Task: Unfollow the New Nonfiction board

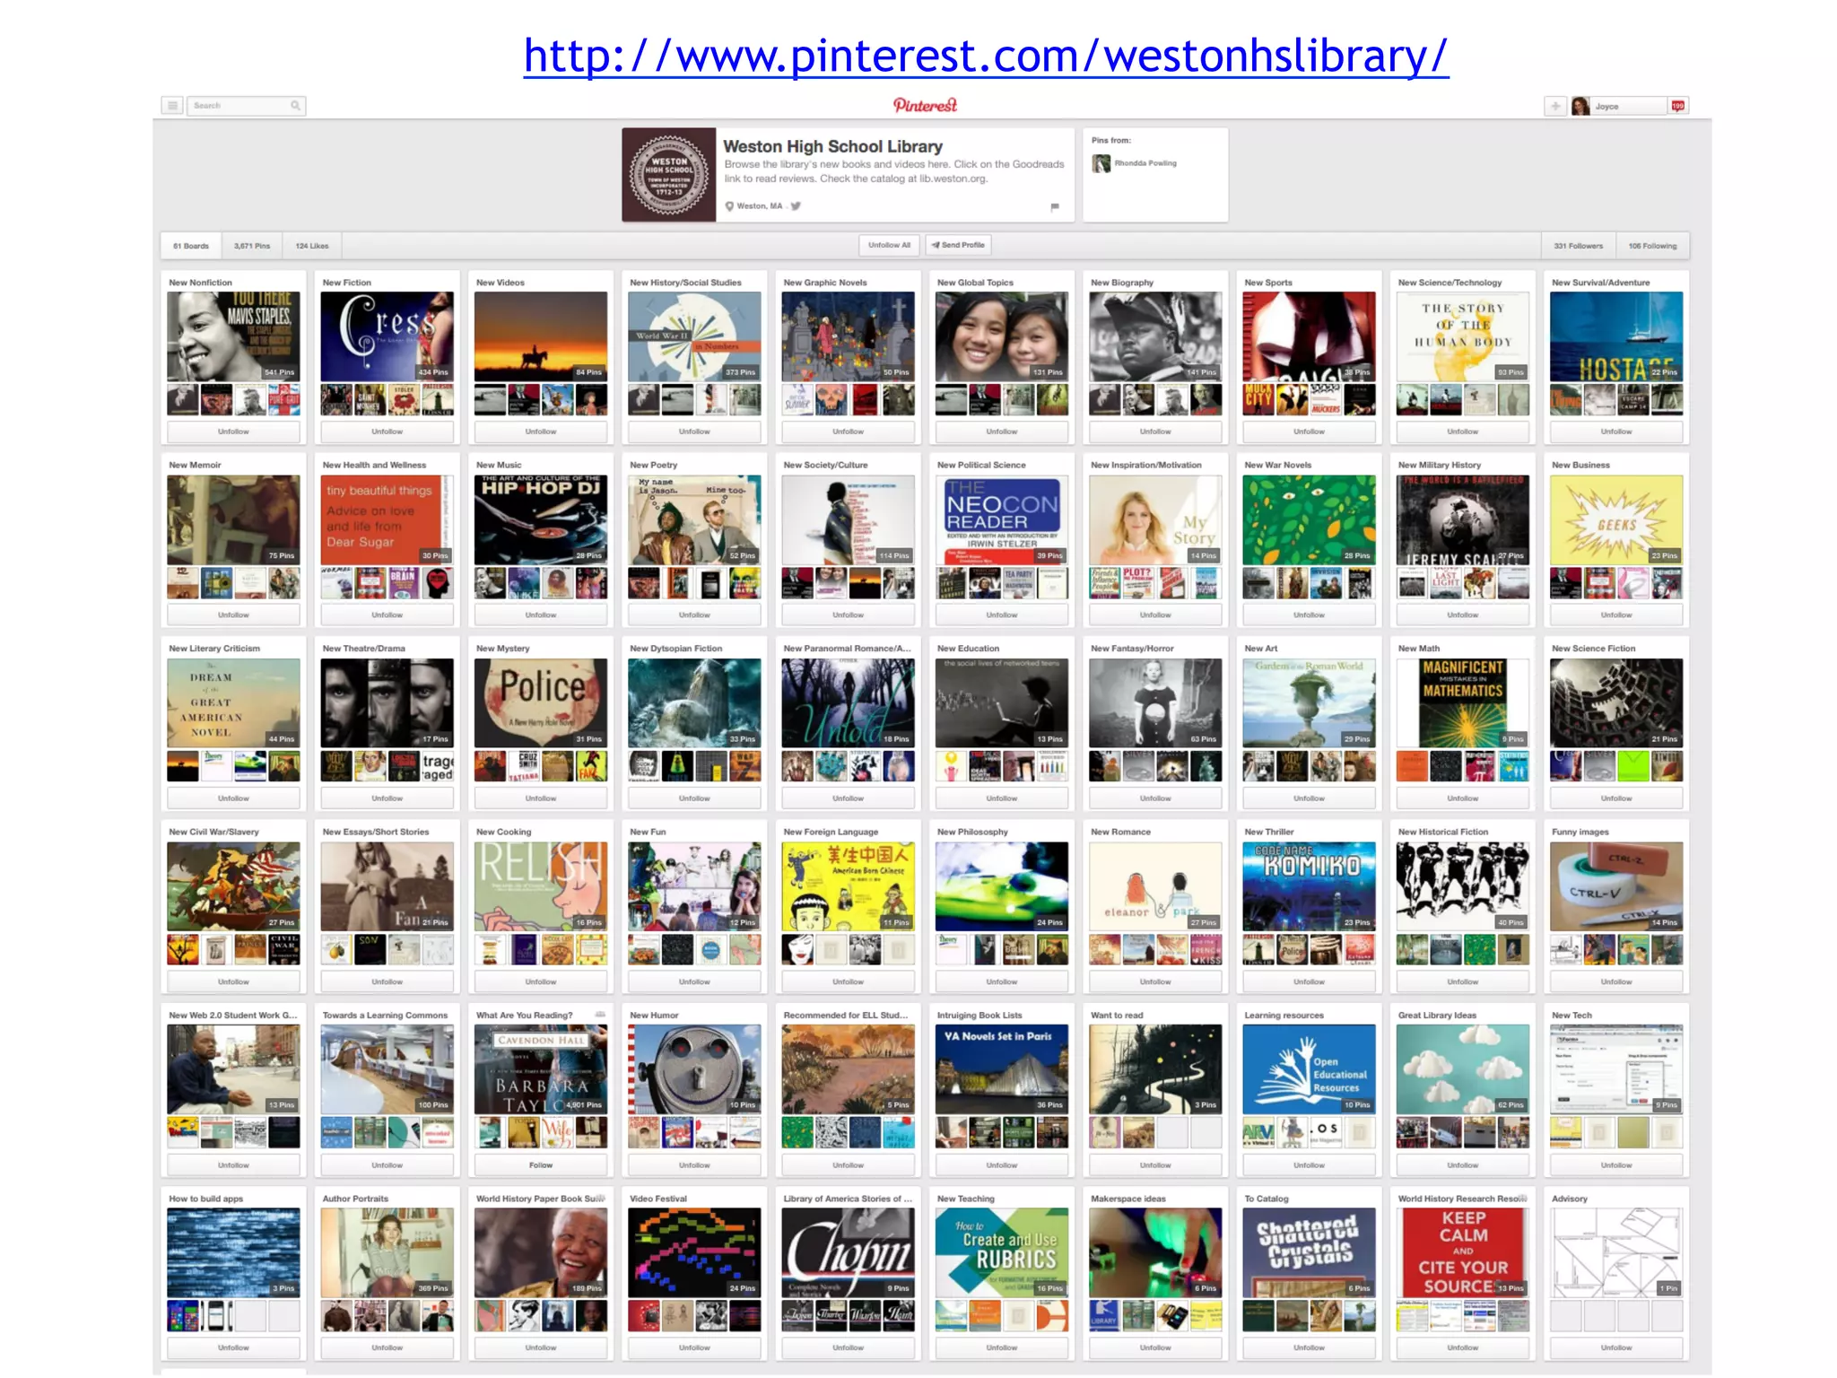Action: [233, 432]
